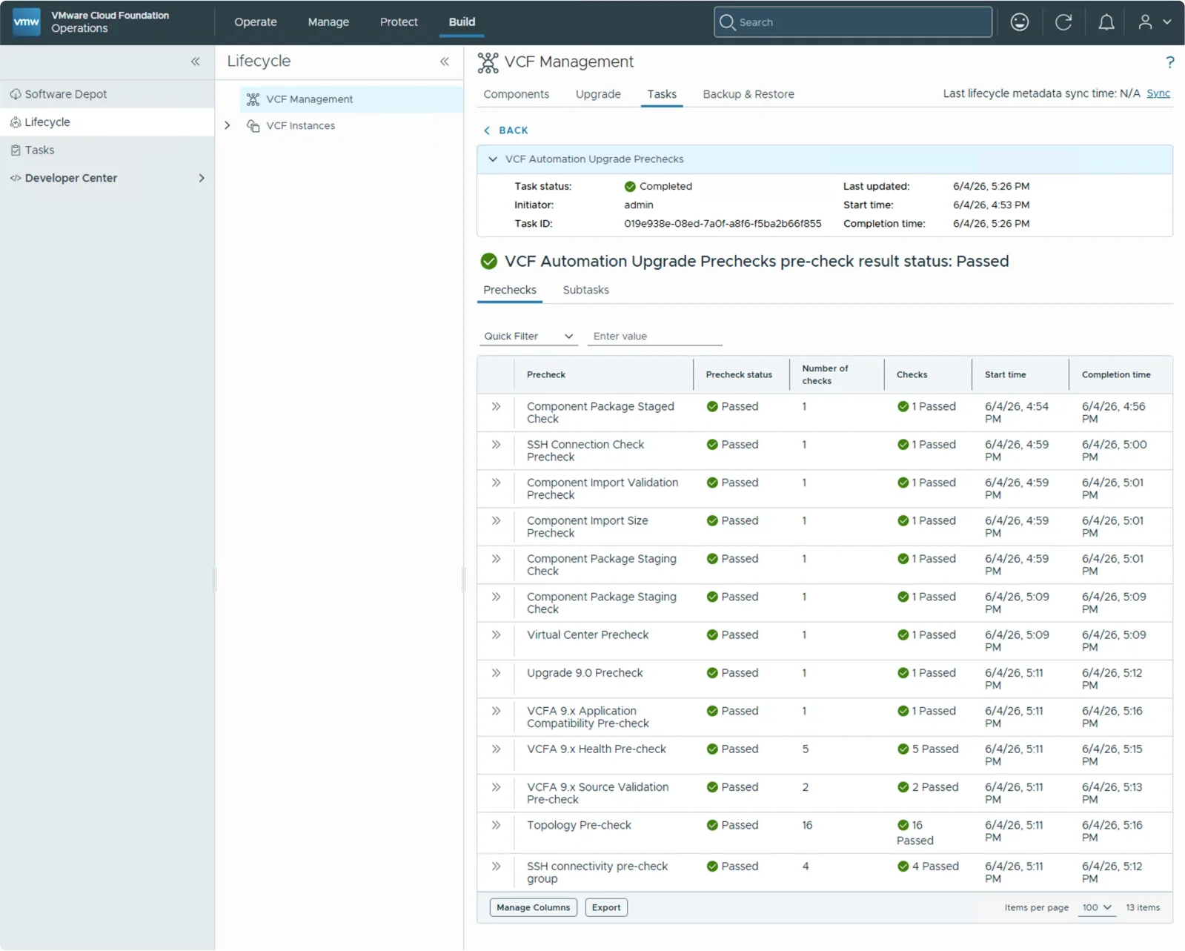Open the Manage menu
The width and height of the screenshot is (1185, 951).
click(328, 22)
